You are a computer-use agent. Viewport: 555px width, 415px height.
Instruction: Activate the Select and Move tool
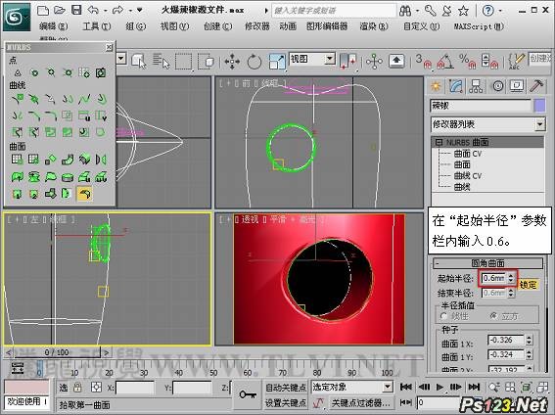(x=232, y=62)
